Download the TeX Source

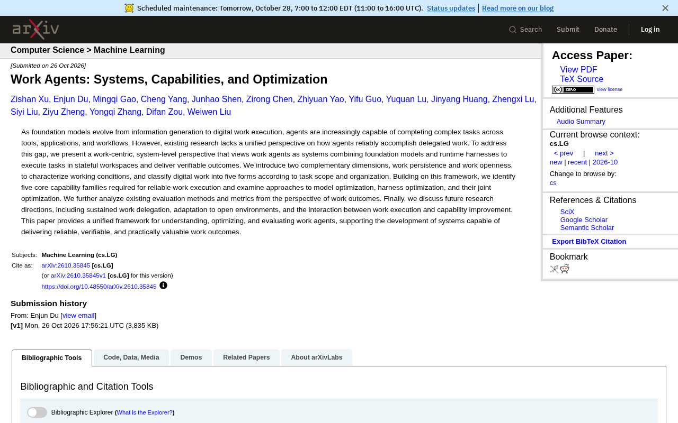582,79
